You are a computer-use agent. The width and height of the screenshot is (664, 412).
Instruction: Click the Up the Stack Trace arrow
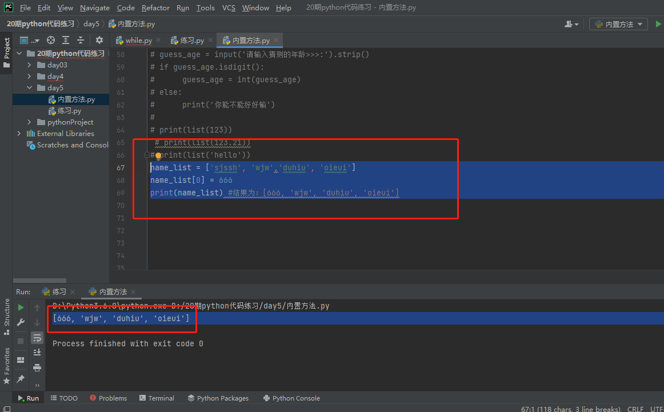tap(37, 307)
